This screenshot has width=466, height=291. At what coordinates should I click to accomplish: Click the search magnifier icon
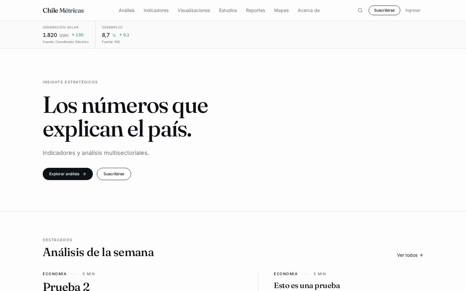[x=360, y=10]
